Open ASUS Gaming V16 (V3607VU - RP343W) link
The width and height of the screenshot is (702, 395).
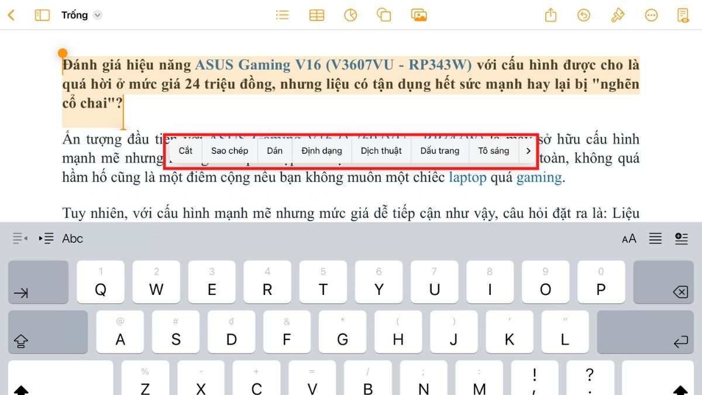coord(333,64)
